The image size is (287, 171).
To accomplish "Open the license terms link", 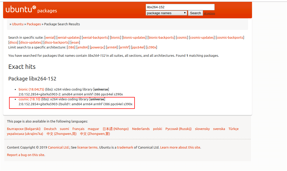I will point(87,148).
